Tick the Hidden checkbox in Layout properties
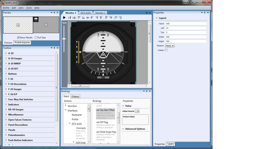This screenshot has height=149, width=277. pos(166,50)
